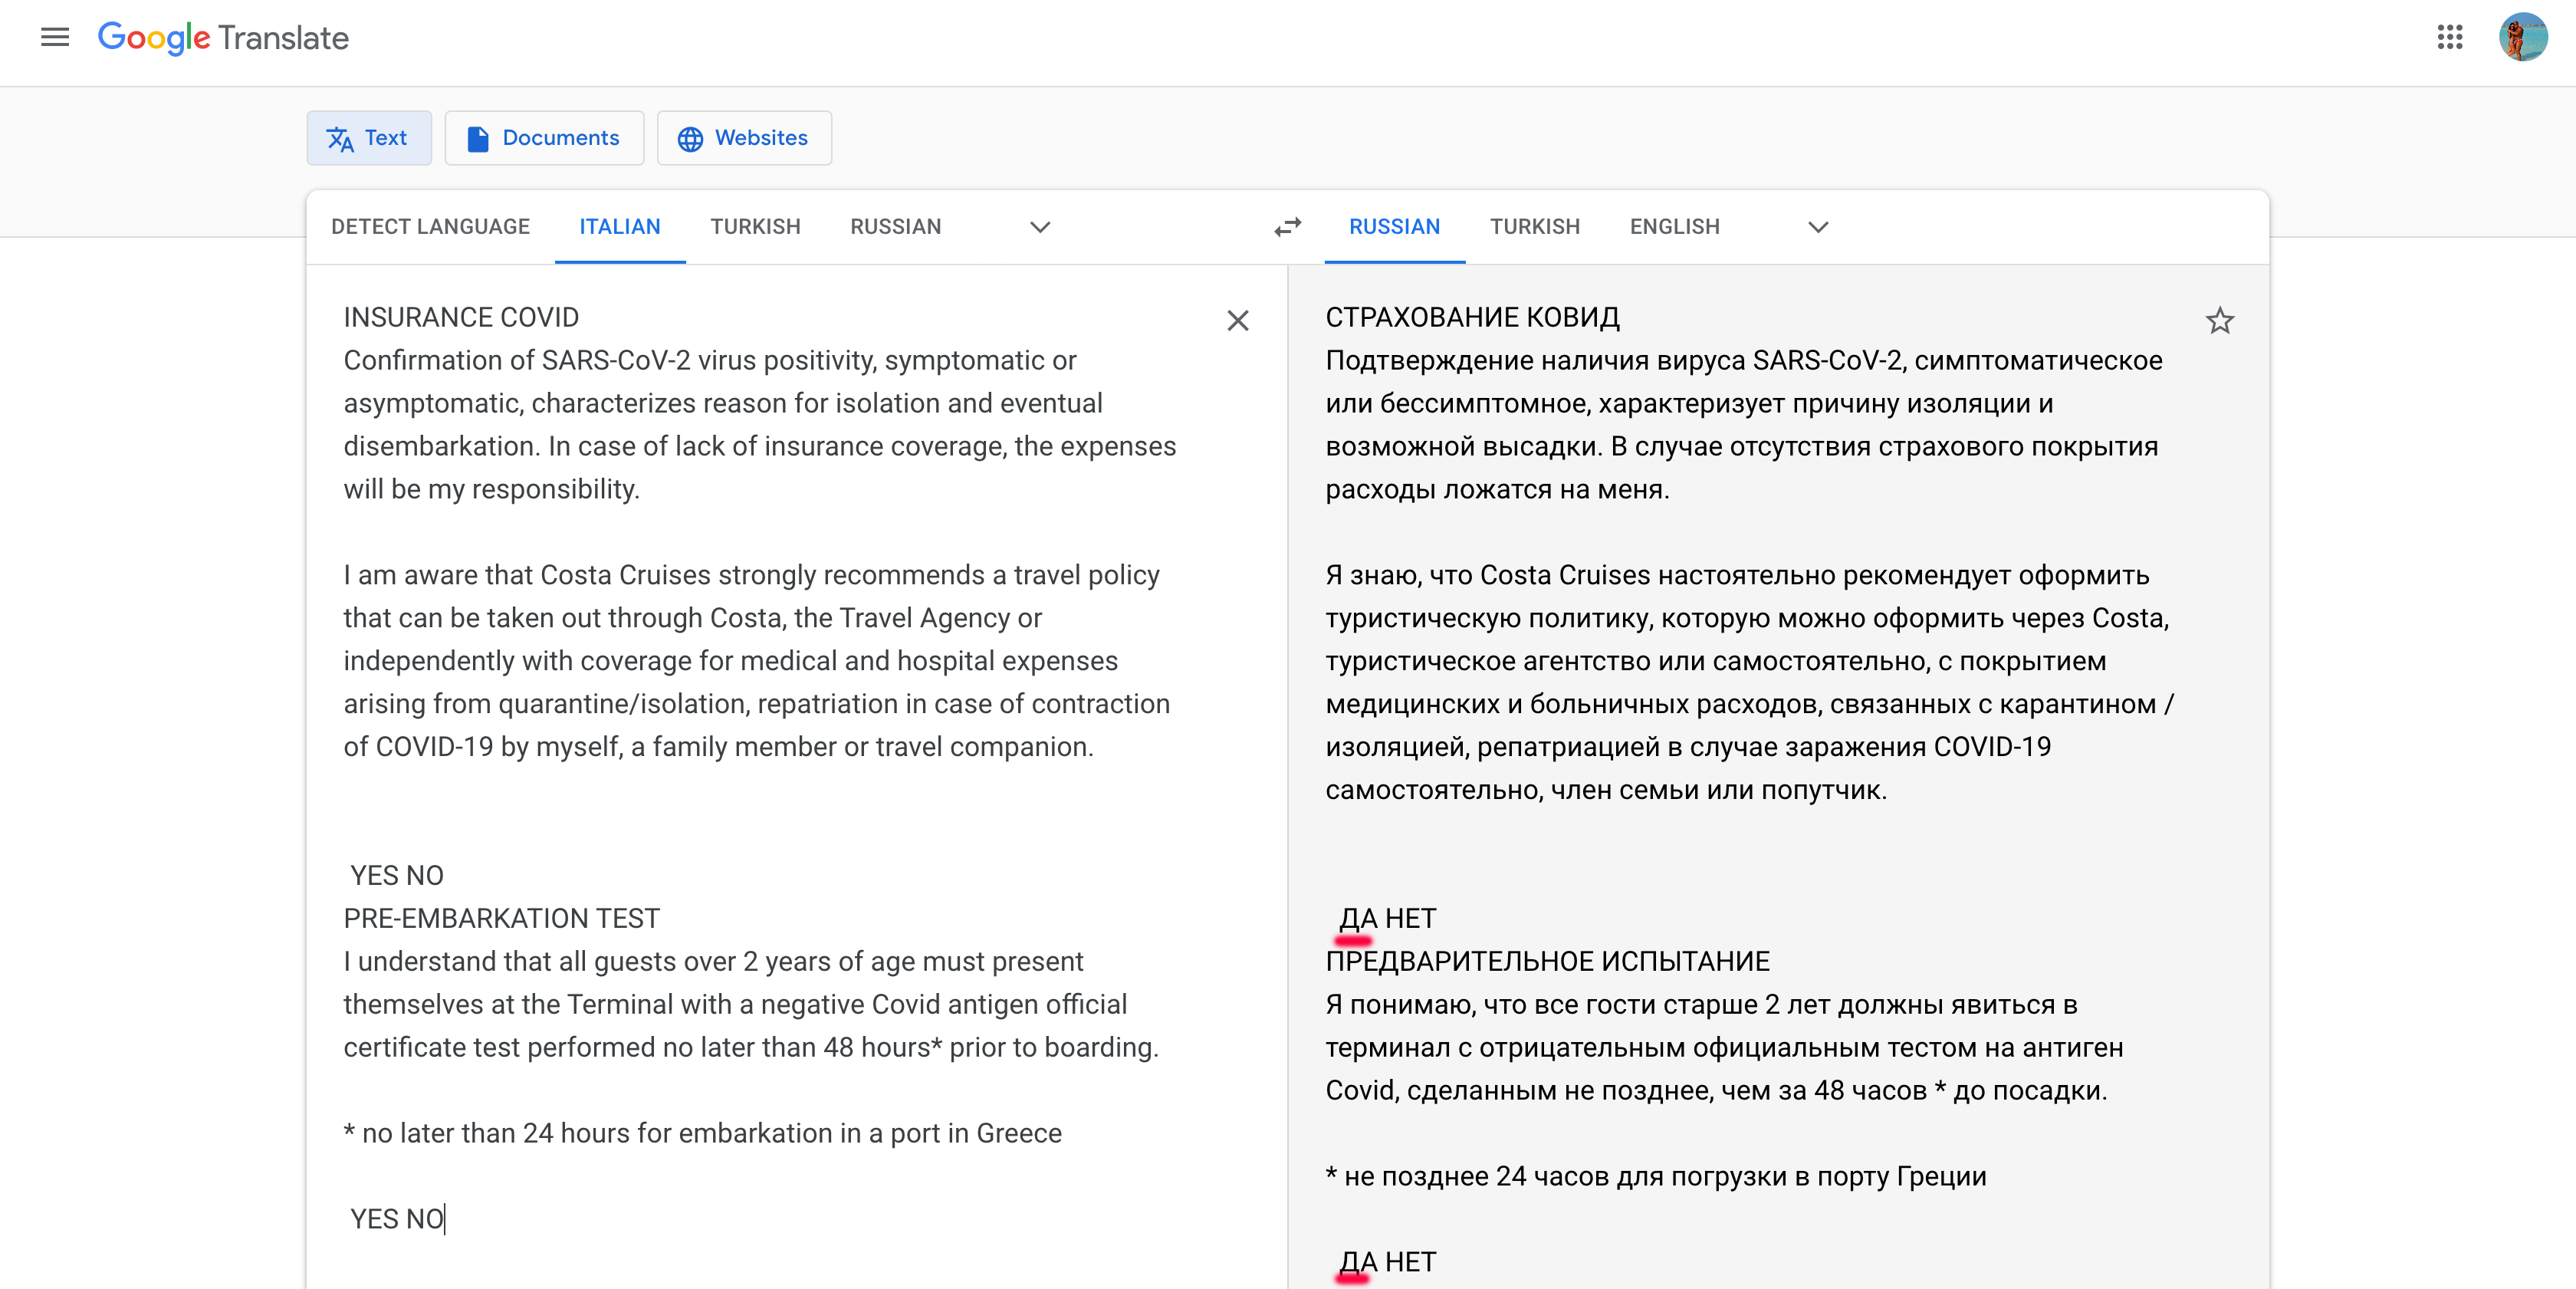Viewport: 2576px width, 1289px height.
Task: Expand more target languages list
Action: tap(1818, 227)
